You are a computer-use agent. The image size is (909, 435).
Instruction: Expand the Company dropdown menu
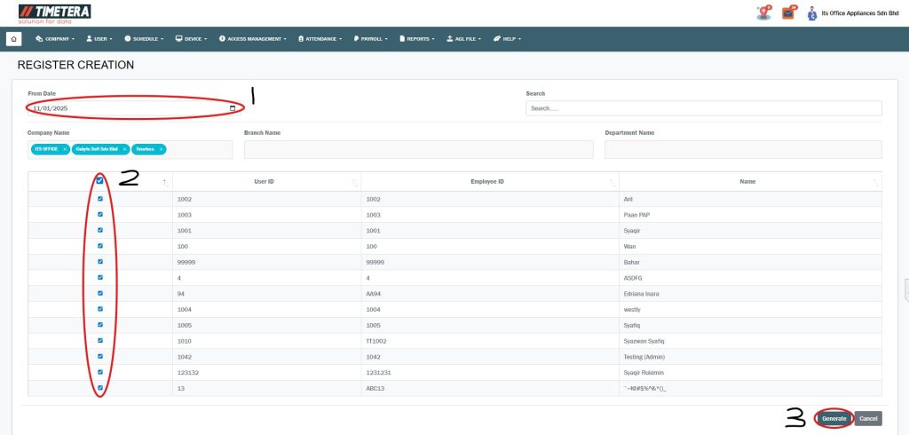(54, 39)
